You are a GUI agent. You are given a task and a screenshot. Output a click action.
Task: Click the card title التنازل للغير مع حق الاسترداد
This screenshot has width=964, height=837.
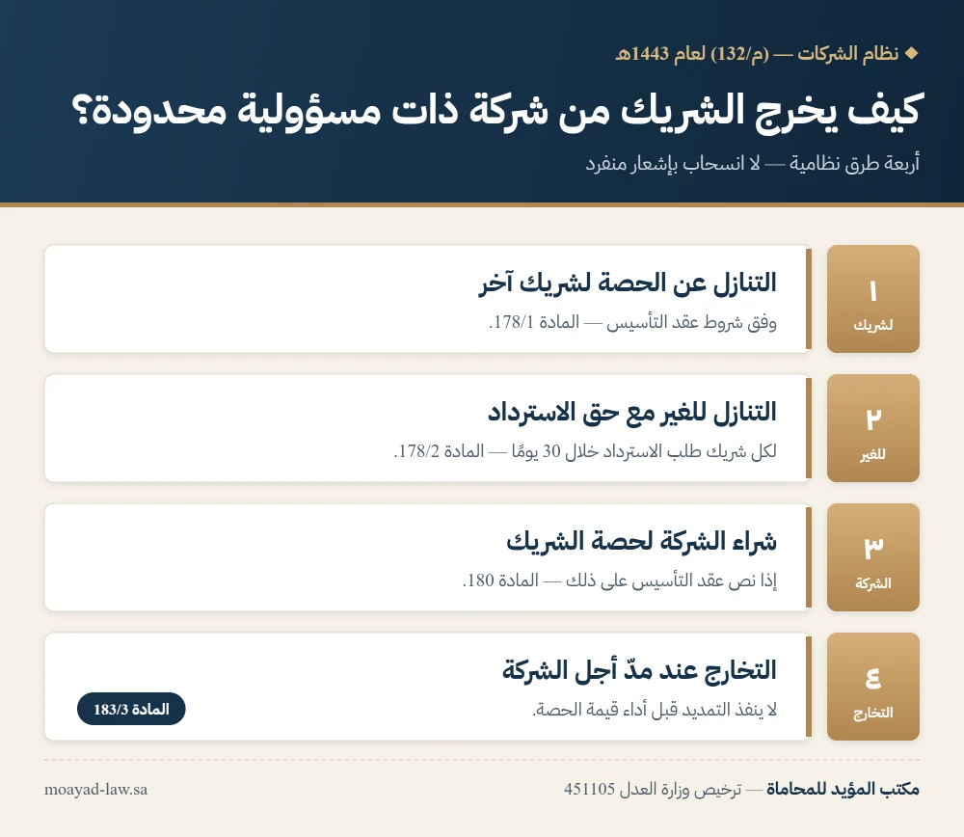pos(632,413)
